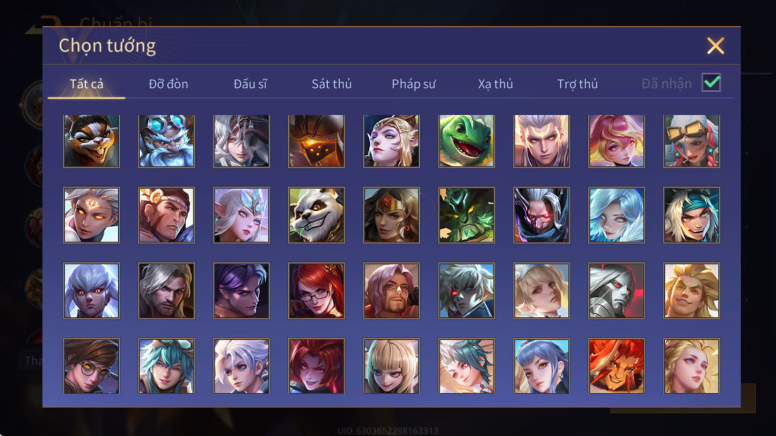
Task: Open the Sát thủ tab
Action: coord(331,84)
